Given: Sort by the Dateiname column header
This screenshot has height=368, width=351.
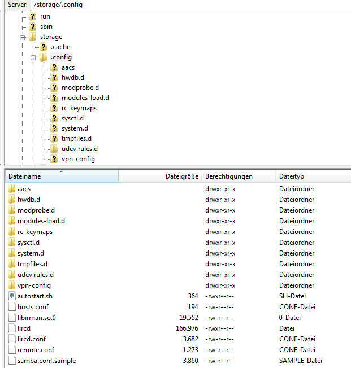Looking at the screenshot, I should click(x=62, y=176).
